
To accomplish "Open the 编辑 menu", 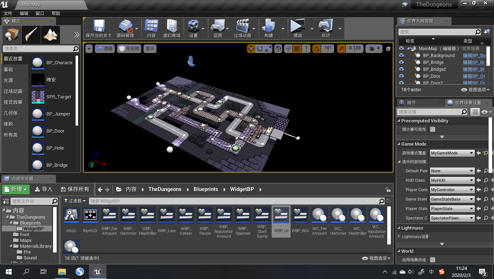I will click(x=24, y=13).
